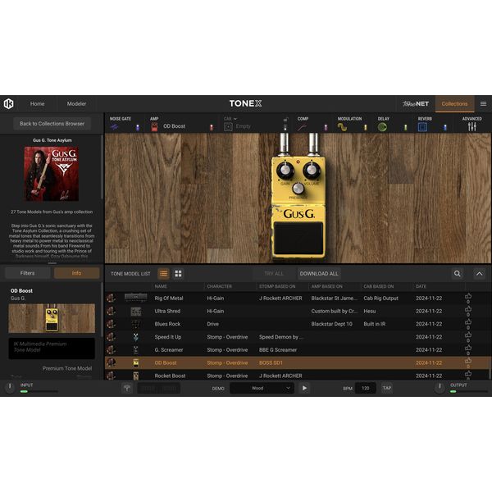Open the Collections tab
The image size is (492, 492).
[x=454, y=104]
